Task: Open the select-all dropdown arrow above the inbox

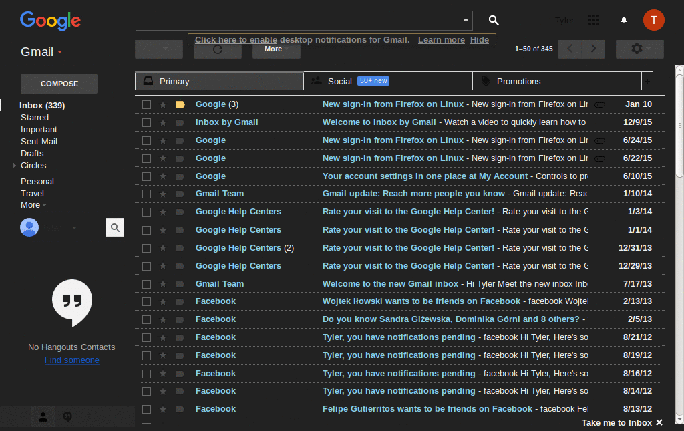Action: coord(167,49)
